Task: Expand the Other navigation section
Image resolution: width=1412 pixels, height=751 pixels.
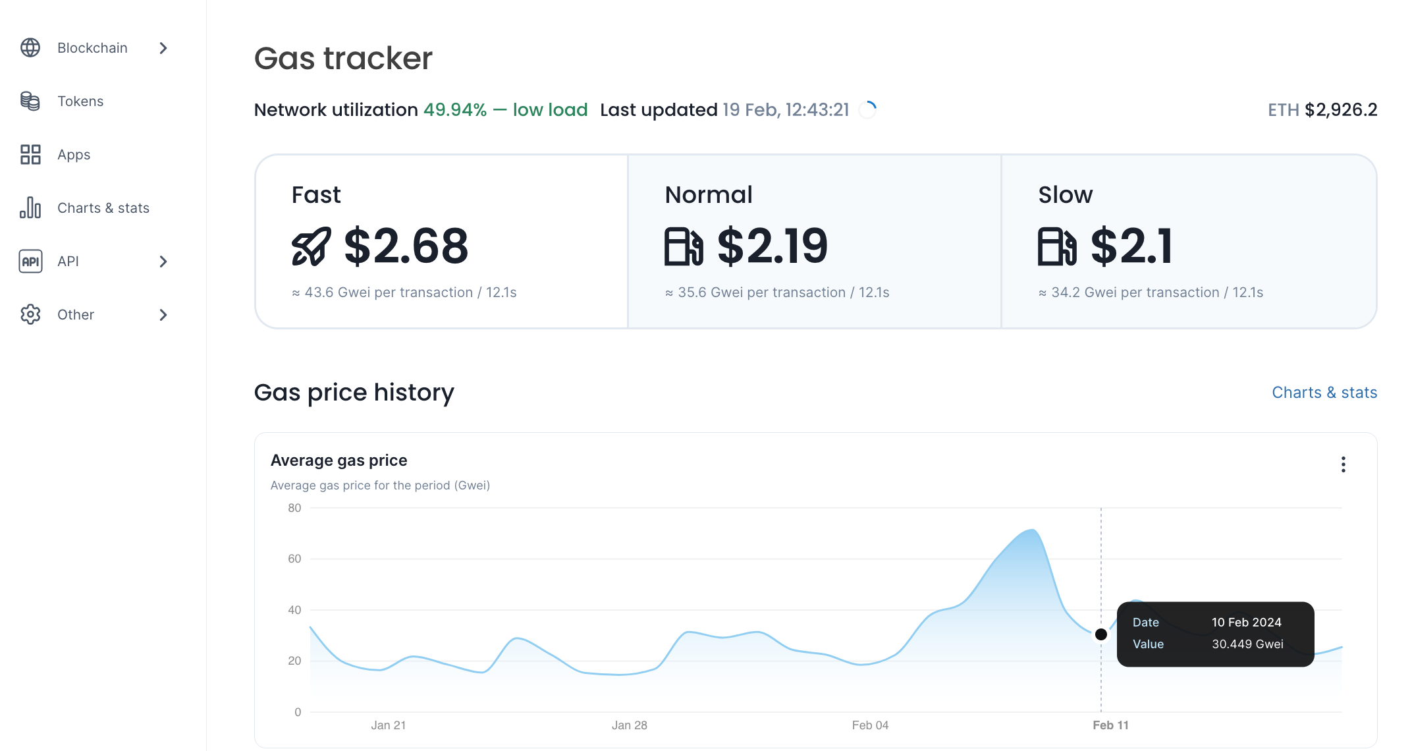Action: click(x=165, y=315)
